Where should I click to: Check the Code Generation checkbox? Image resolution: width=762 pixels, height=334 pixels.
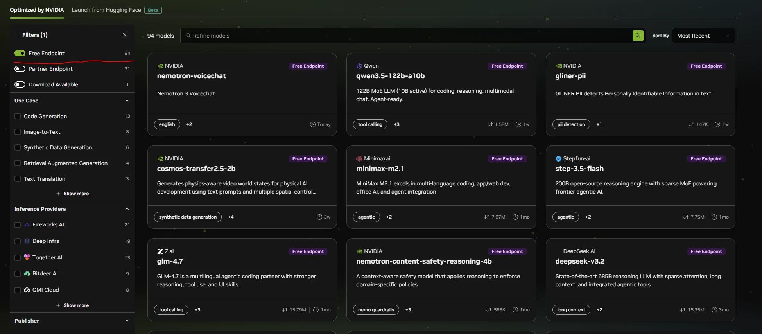(x=18, y=116)
